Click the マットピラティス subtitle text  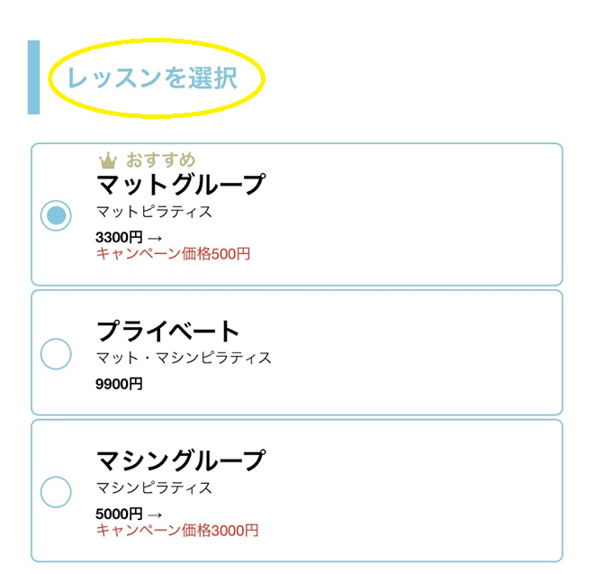[154, 212]
